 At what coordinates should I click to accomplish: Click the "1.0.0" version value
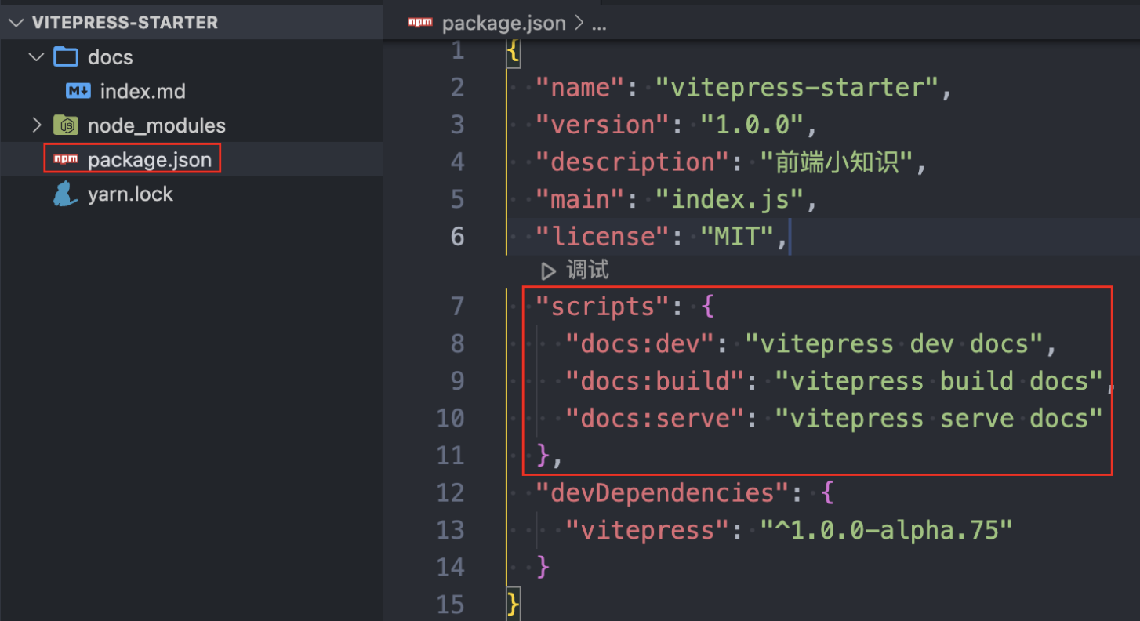pos(752,125)
